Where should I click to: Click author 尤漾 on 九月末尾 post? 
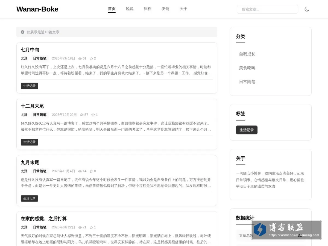pyautogui.click(x=24, y=171)
